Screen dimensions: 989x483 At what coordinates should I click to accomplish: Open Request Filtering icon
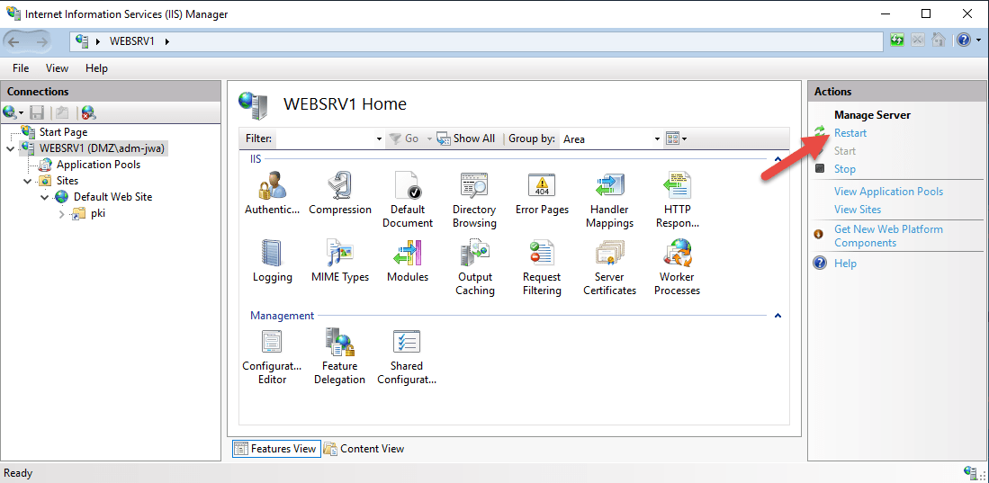pos(542,255)
